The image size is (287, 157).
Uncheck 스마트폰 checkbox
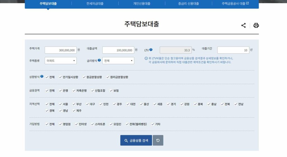pyautogui.click(x=92, y=124)
